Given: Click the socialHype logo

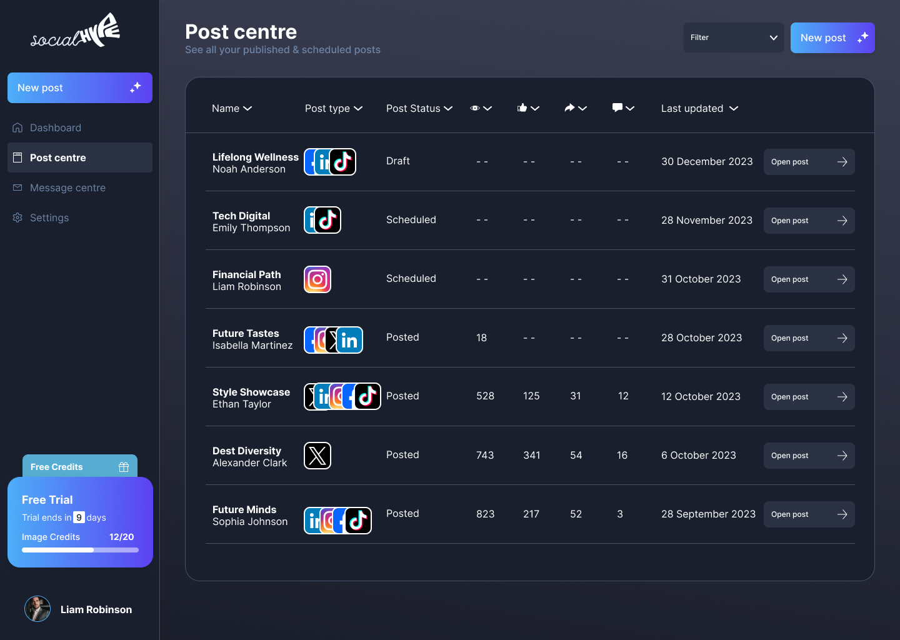Looking at the screenshot, I should point(76,31).
